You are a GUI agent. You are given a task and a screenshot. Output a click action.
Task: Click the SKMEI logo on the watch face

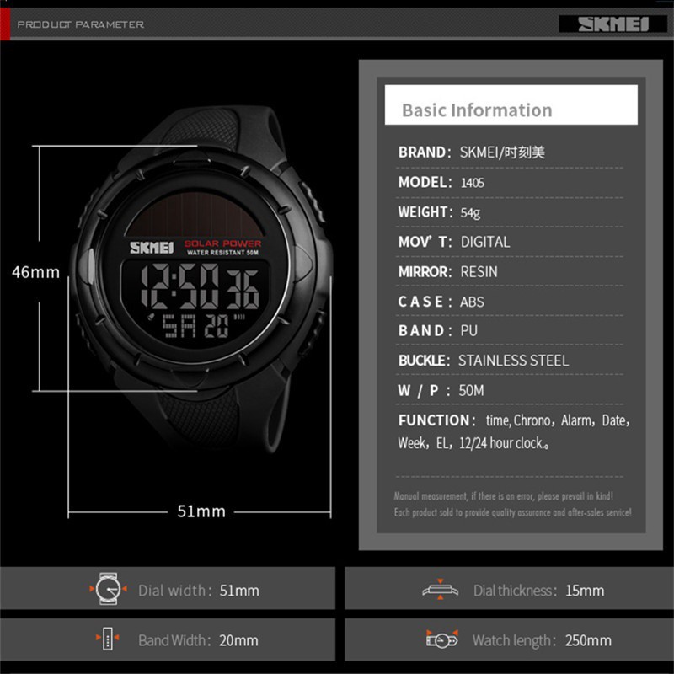point(152,248)
